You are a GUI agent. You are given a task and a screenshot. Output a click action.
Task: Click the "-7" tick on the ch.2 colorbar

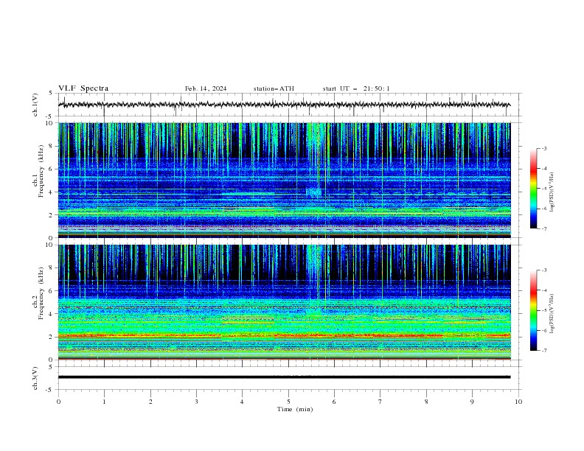click(x=544, y=350)
